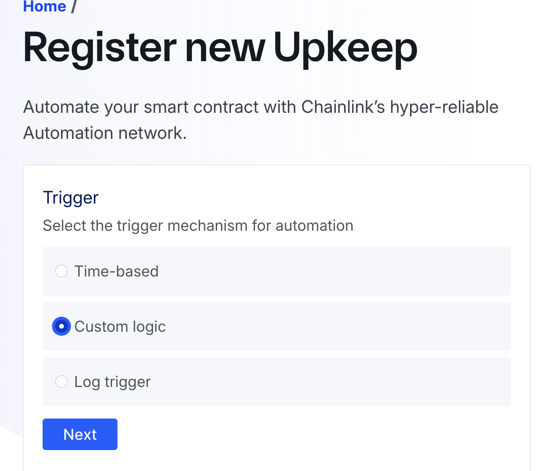Click the Home breadcrumb link
Image resolution: width=544 pixels, height=471 pixels.
45,6
